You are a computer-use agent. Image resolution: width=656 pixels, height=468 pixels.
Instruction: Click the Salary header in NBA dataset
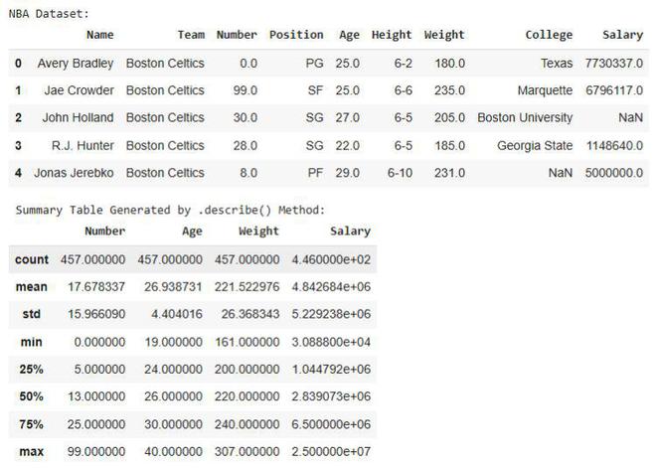coord(622,35)
